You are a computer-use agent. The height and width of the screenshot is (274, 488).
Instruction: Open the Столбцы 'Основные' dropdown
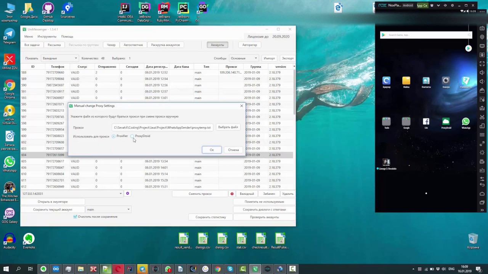pyautogui.click(x=244, y=58)
